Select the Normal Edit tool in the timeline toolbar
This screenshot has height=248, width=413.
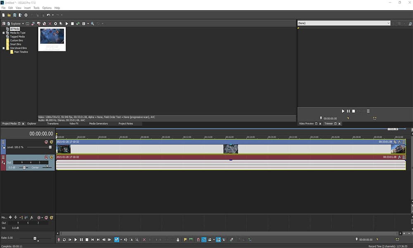tap(117, 240)
